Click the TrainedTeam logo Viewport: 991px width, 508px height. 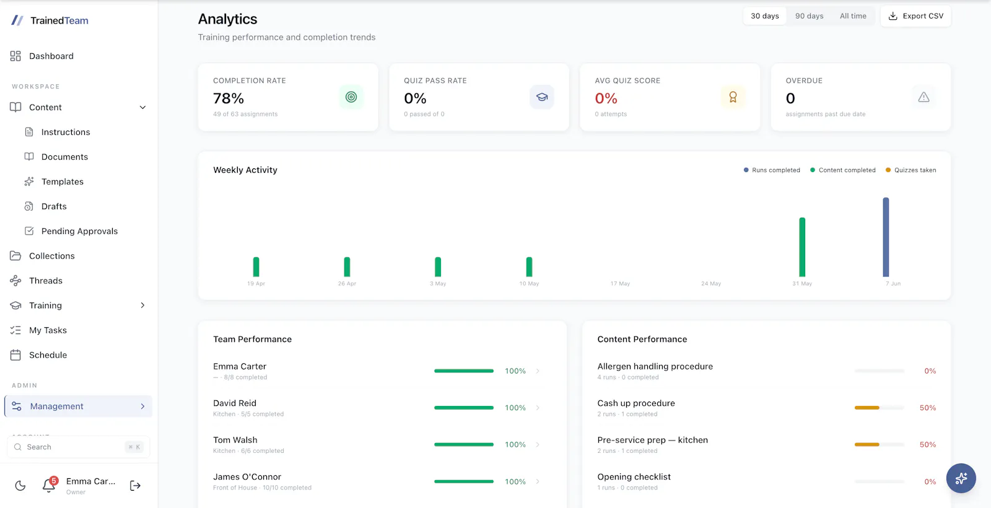pyautogui.click(x=50, y=20)
